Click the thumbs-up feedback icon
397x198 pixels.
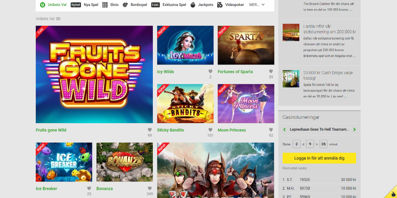click(x=393, y=194)
